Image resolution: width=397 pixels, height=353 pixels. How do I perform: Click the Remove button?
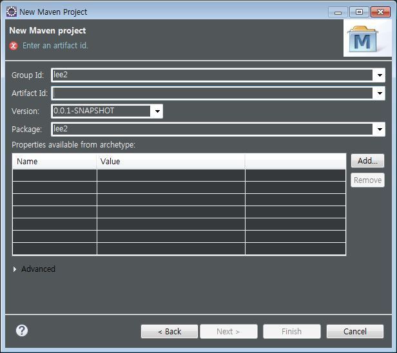pyautogui.click(x=367, y=180)
